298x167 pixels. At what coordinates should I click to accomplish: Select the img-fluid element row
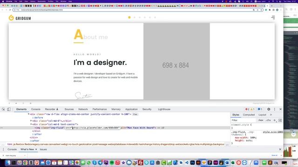pos(115,128)
